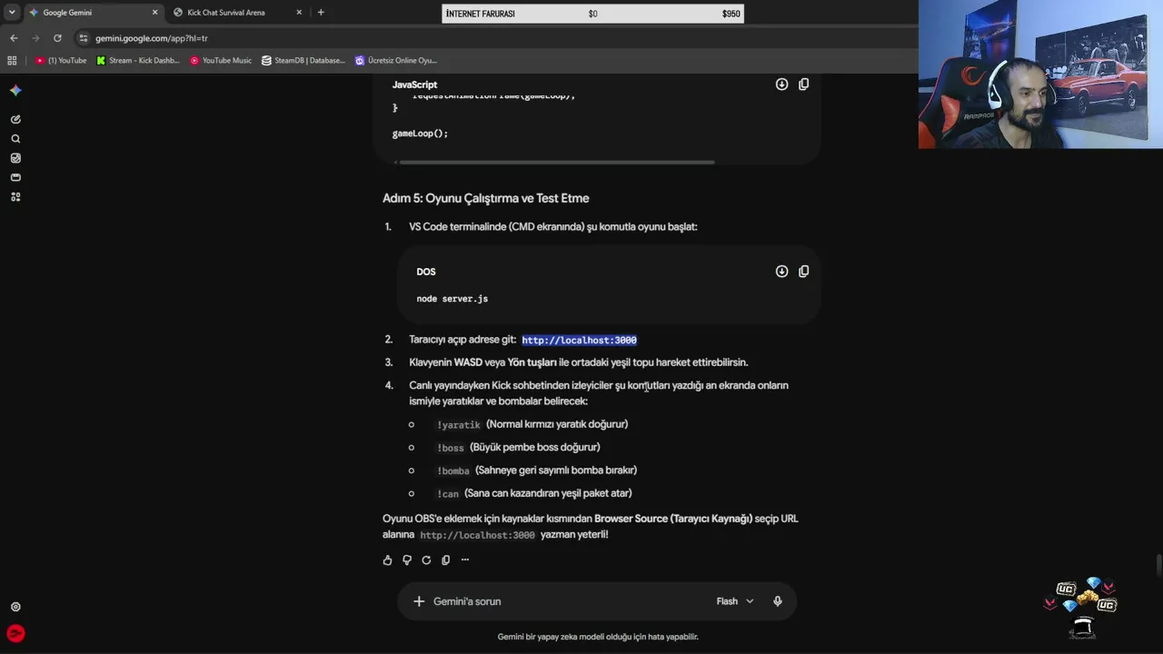The height and width of the screenshot is (654, 1163).
Task: Open settings gear in Gemini sidebar
Action: point(15,607)
